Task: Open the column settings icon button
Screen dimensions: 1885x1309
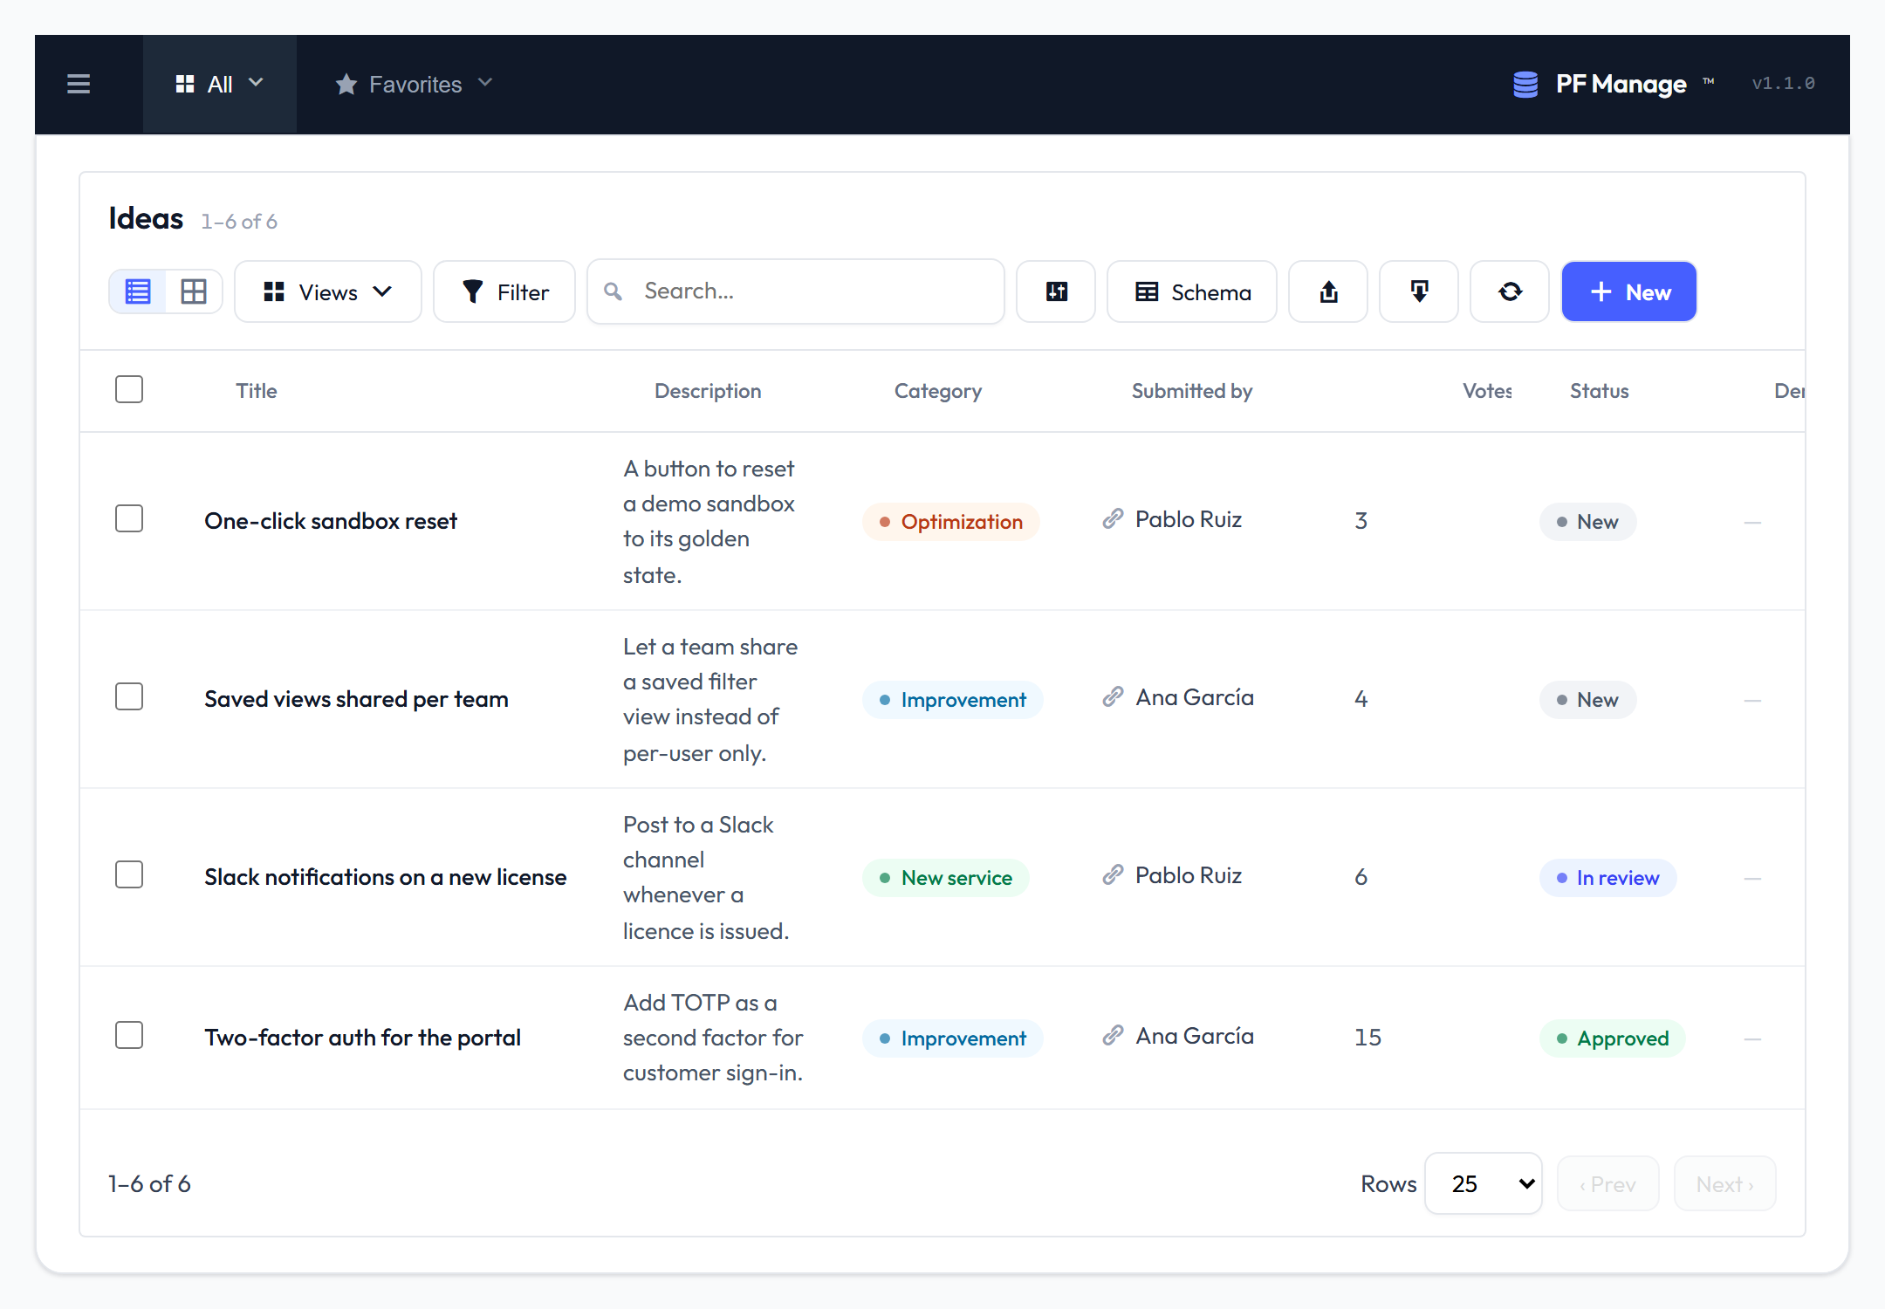Action: pyautogui.click(x=1056, y=291)
